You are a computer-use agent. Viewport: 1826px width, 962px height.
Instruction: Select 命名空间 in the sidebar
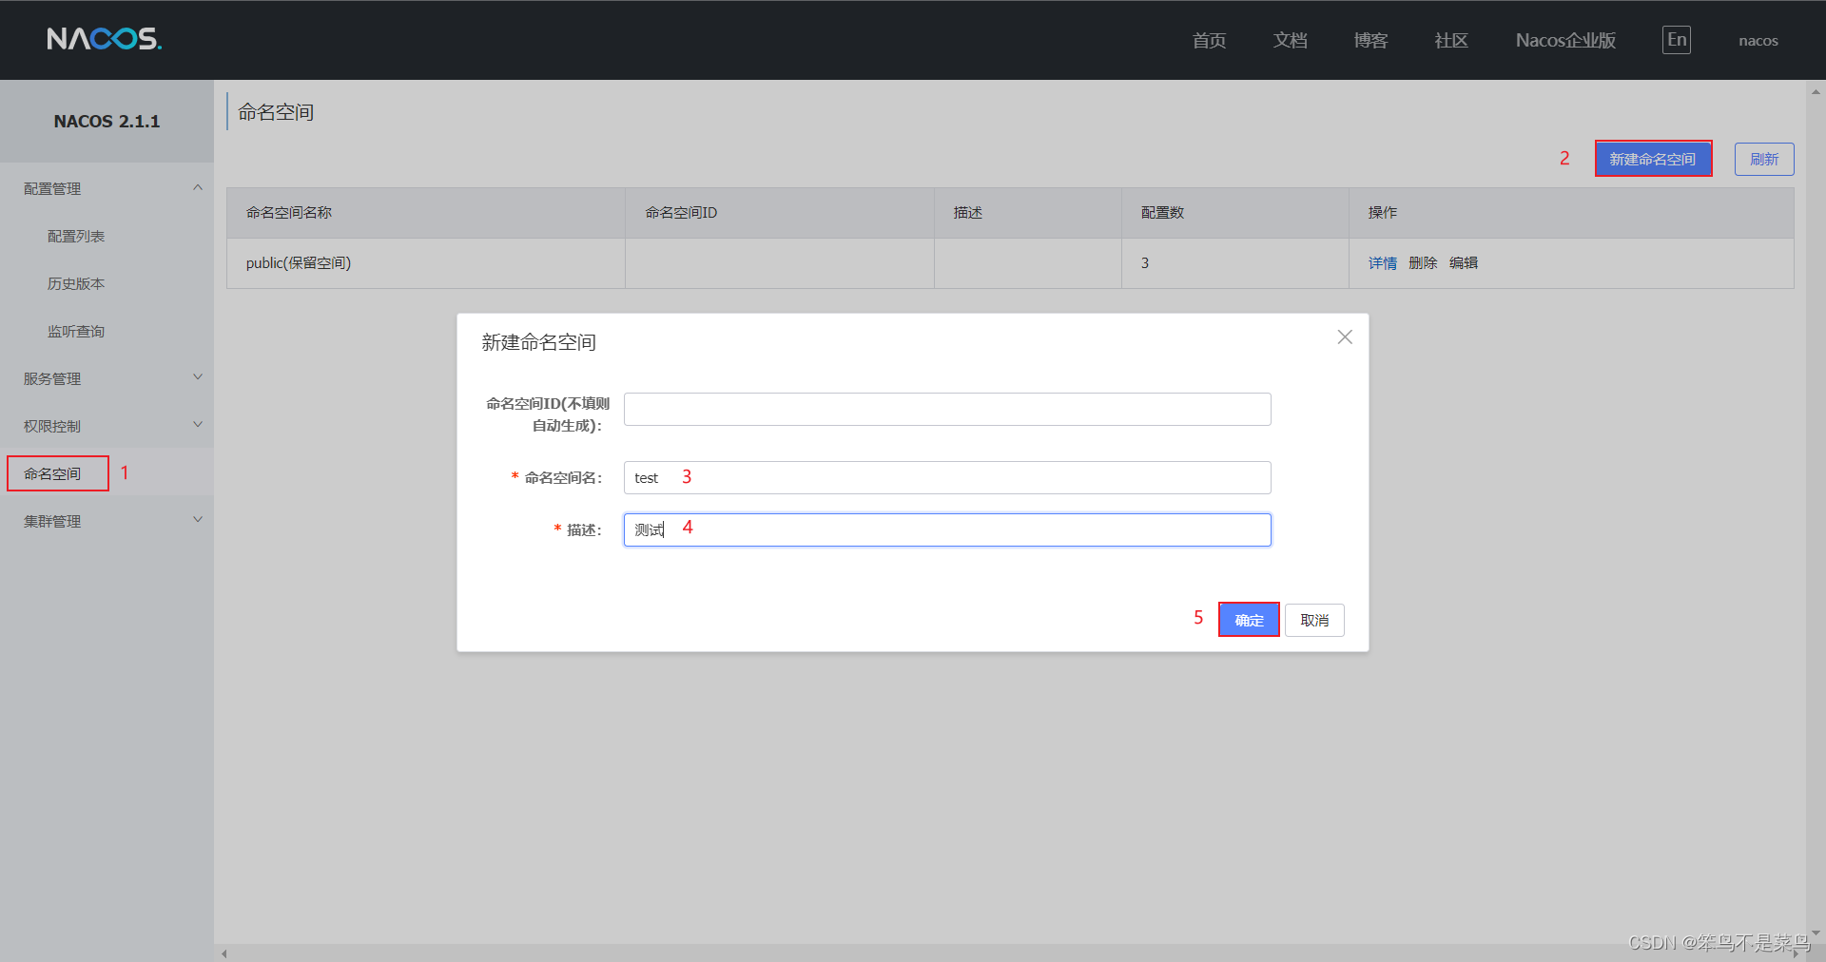tap(52, 473)
